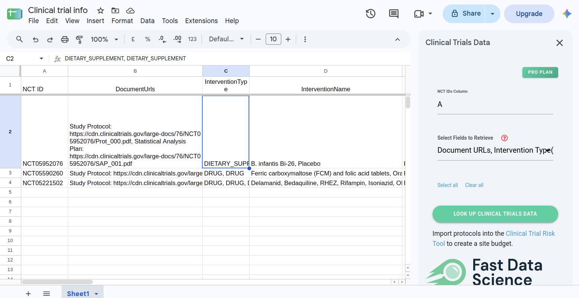Redo the last action
579x298 pixels.
pyautogui.click(x=50, y=39)
